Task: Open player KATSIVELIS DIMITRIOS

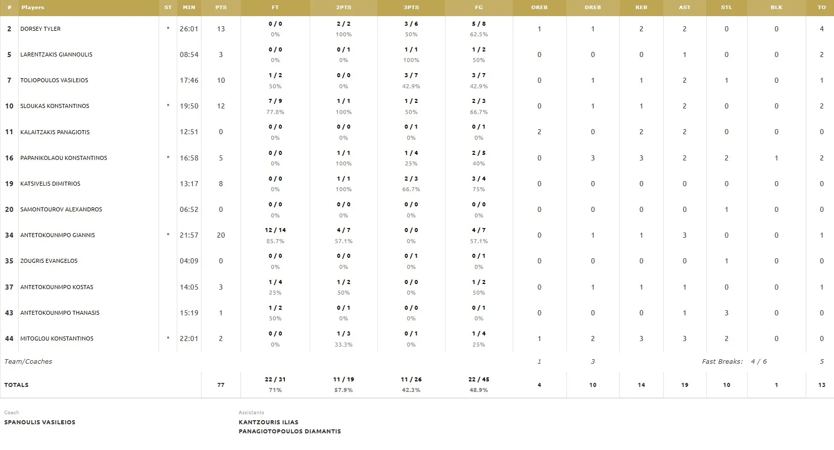Action: [x=50, y=184]
